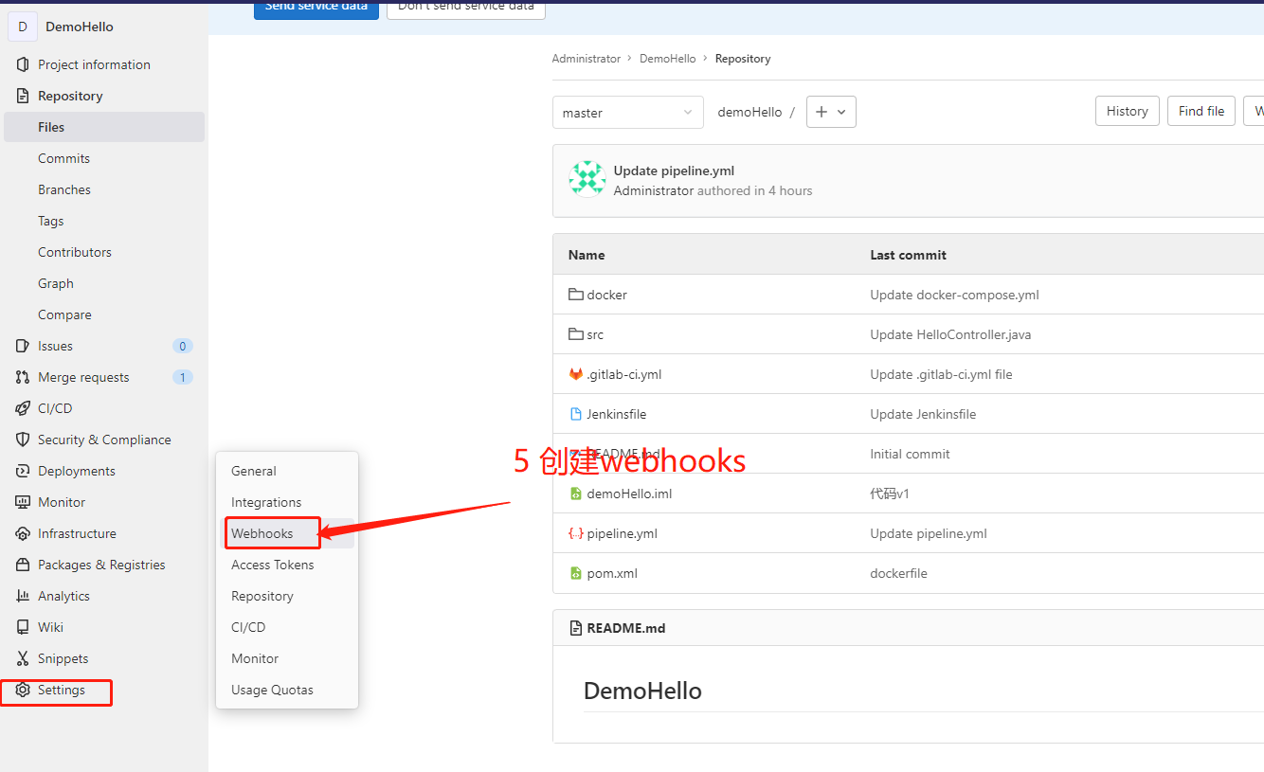Open Graph in the sidebar

[56, 283]
